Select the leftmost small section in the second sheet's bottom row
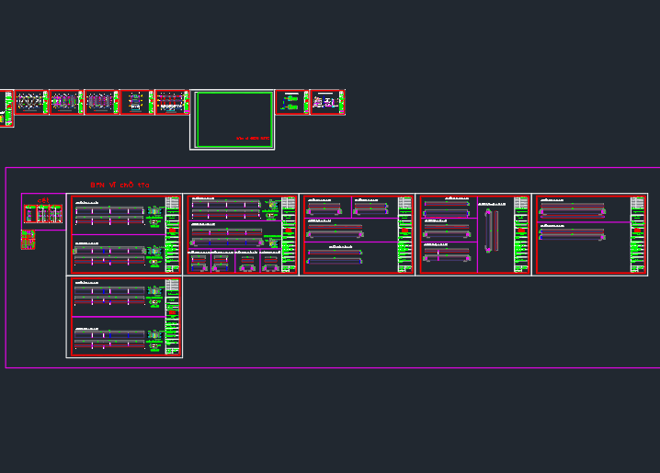Image resolution: width=660 pixels, height=473 pixels. coord(199,263)
